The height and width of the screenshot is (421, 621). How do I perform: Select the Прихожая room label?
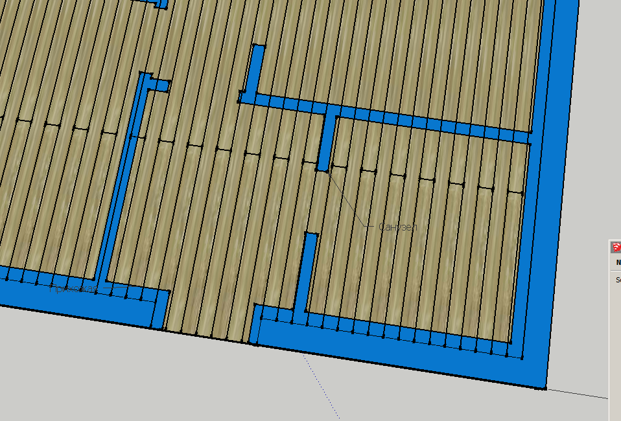(x=74, y=288)
